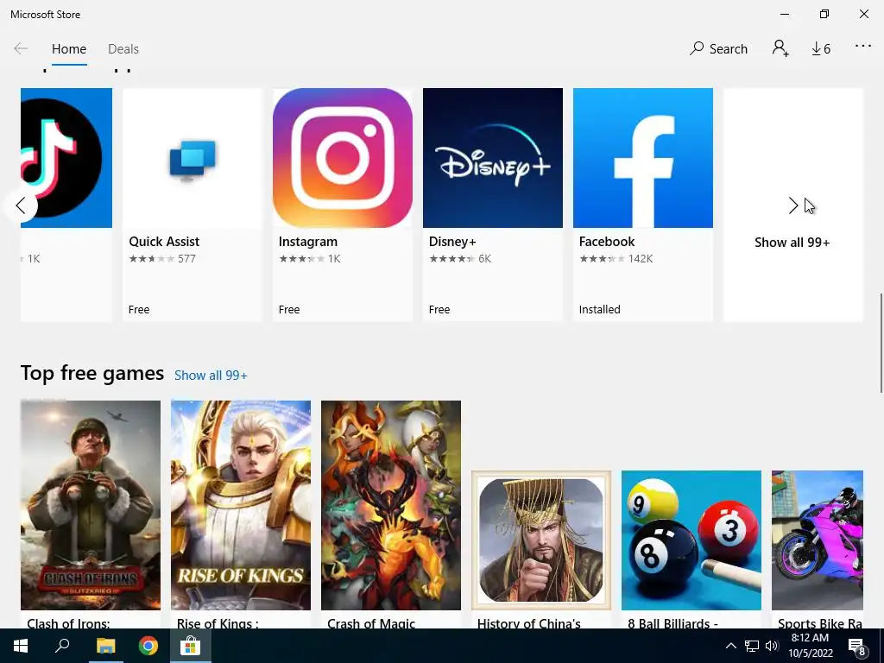The height and width of the screenshot is (663, 884).
Task: Click the Free label under Quick Assist
Action: pyautogui.click(x=139, y=310)
